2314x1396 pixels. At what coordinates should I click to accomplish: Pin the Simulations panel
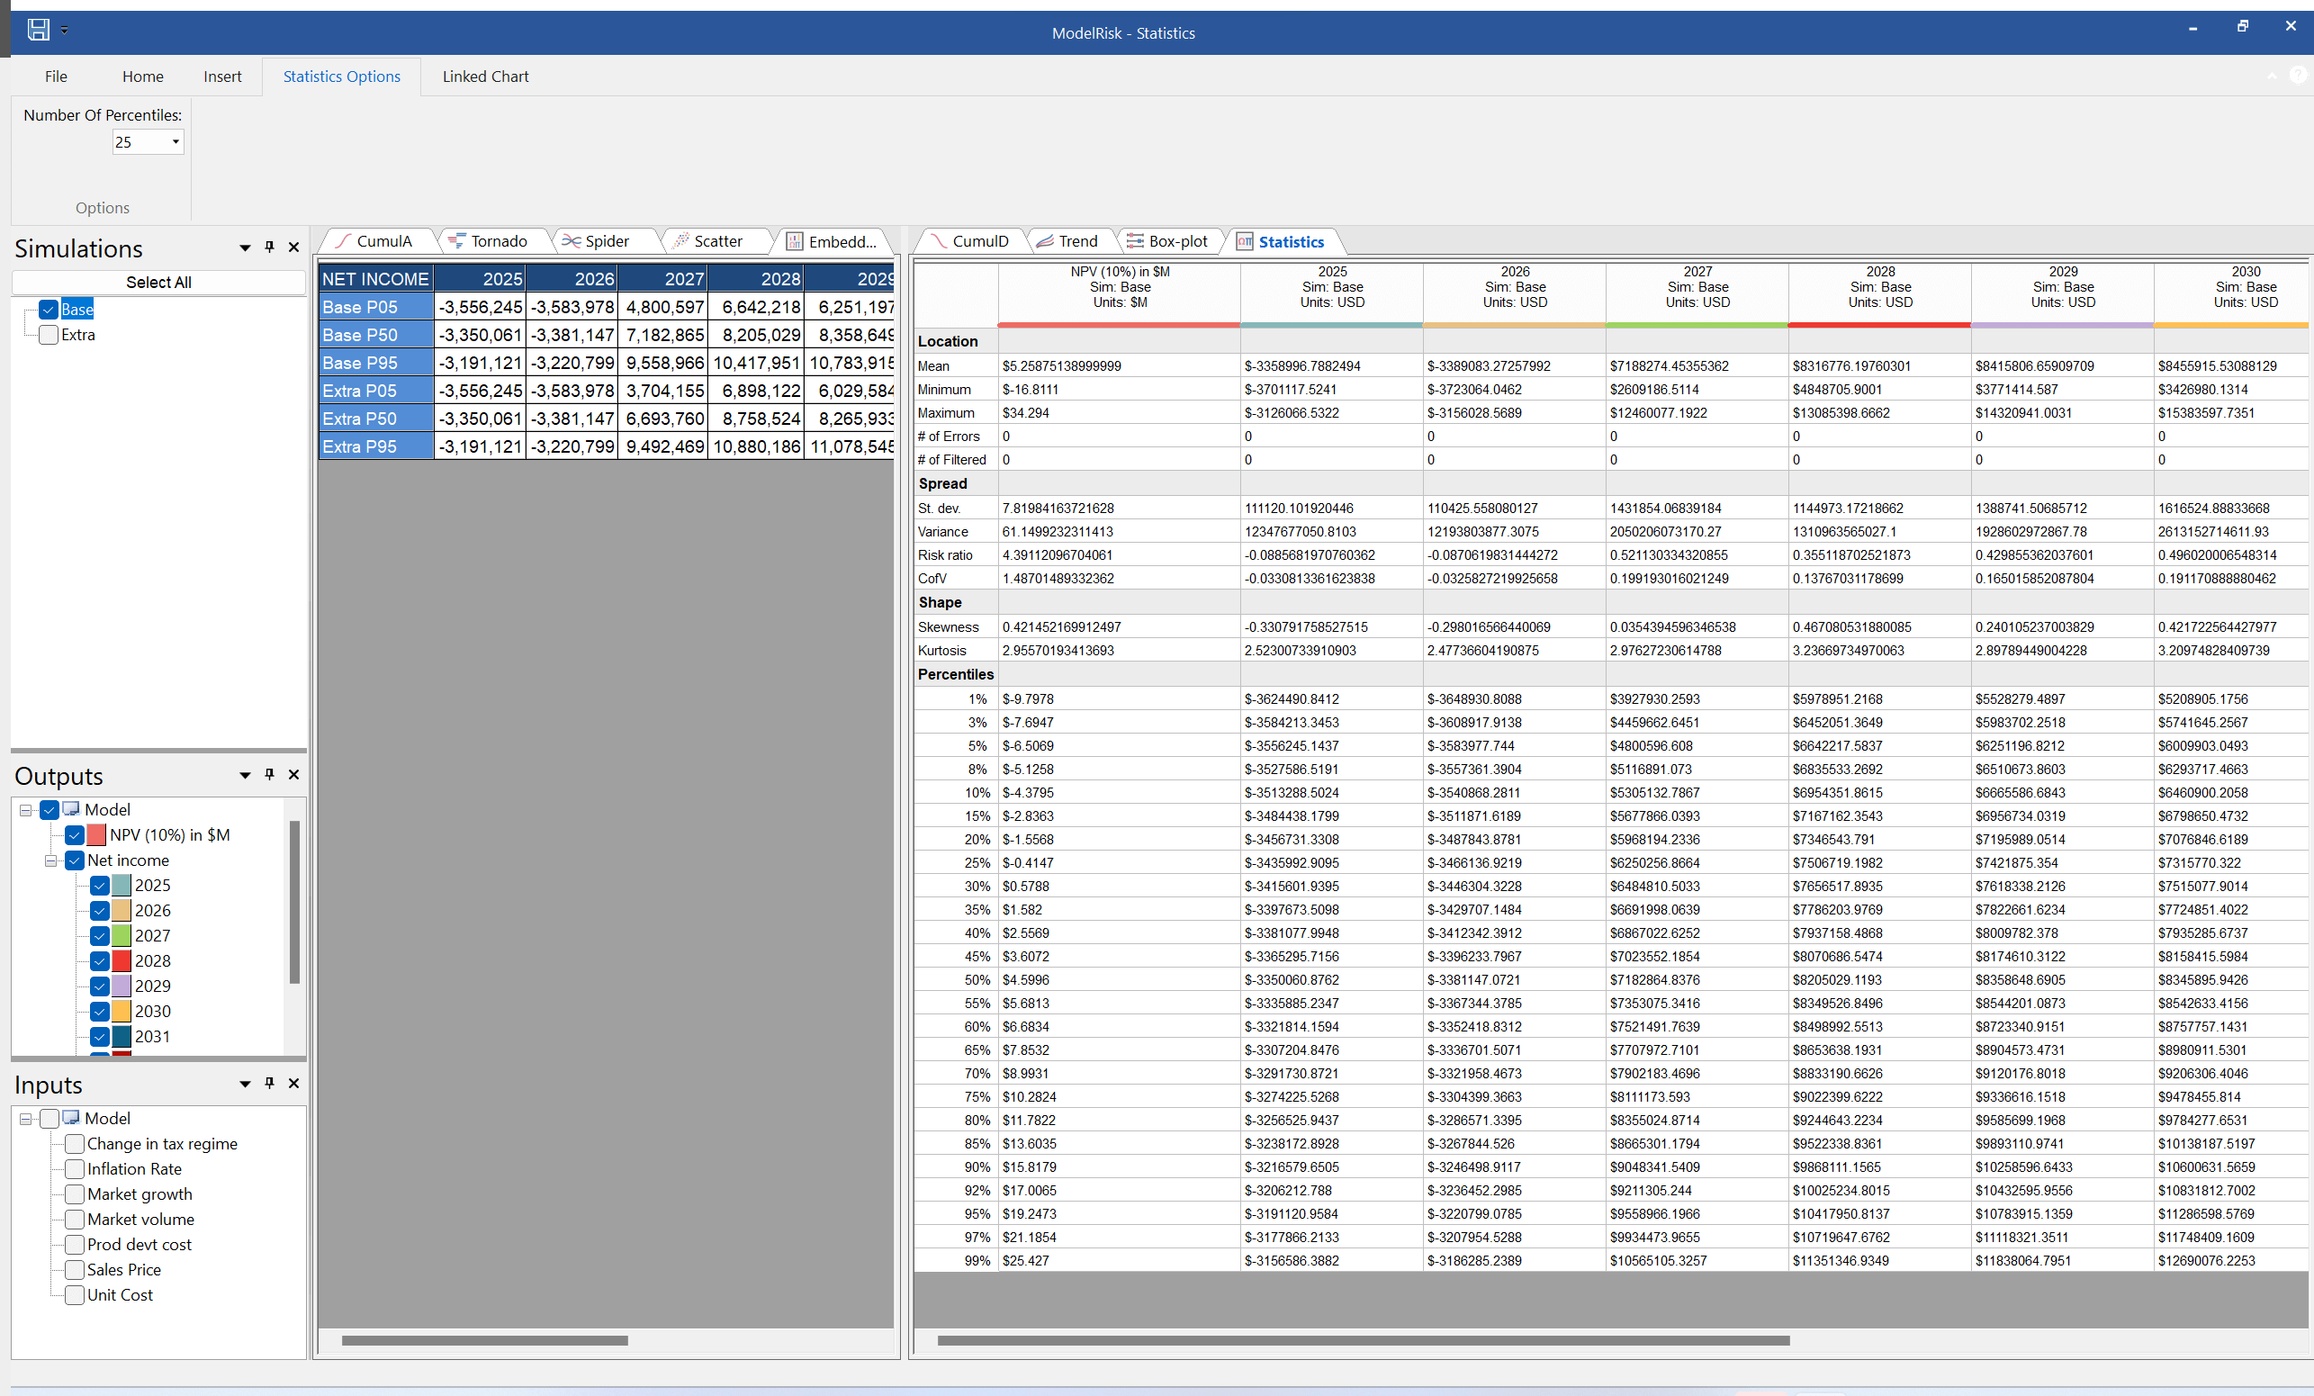(x=269, y=248)
